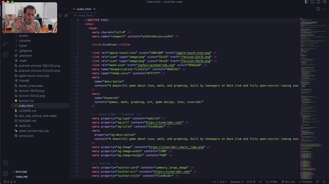
Task: Click the Collapse Folders icon in Explorer
Action: pyautogui.click(x=66, y=16)
